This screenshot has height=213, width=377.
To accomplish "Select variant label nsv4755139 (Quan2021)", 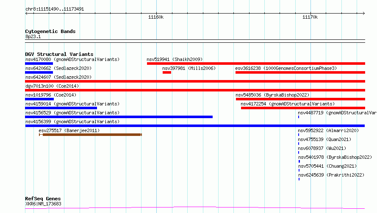I will coord(324,139).
